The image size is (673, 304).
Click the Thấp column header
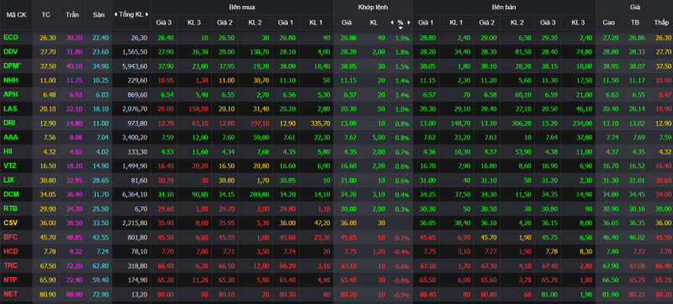point(661,23)
